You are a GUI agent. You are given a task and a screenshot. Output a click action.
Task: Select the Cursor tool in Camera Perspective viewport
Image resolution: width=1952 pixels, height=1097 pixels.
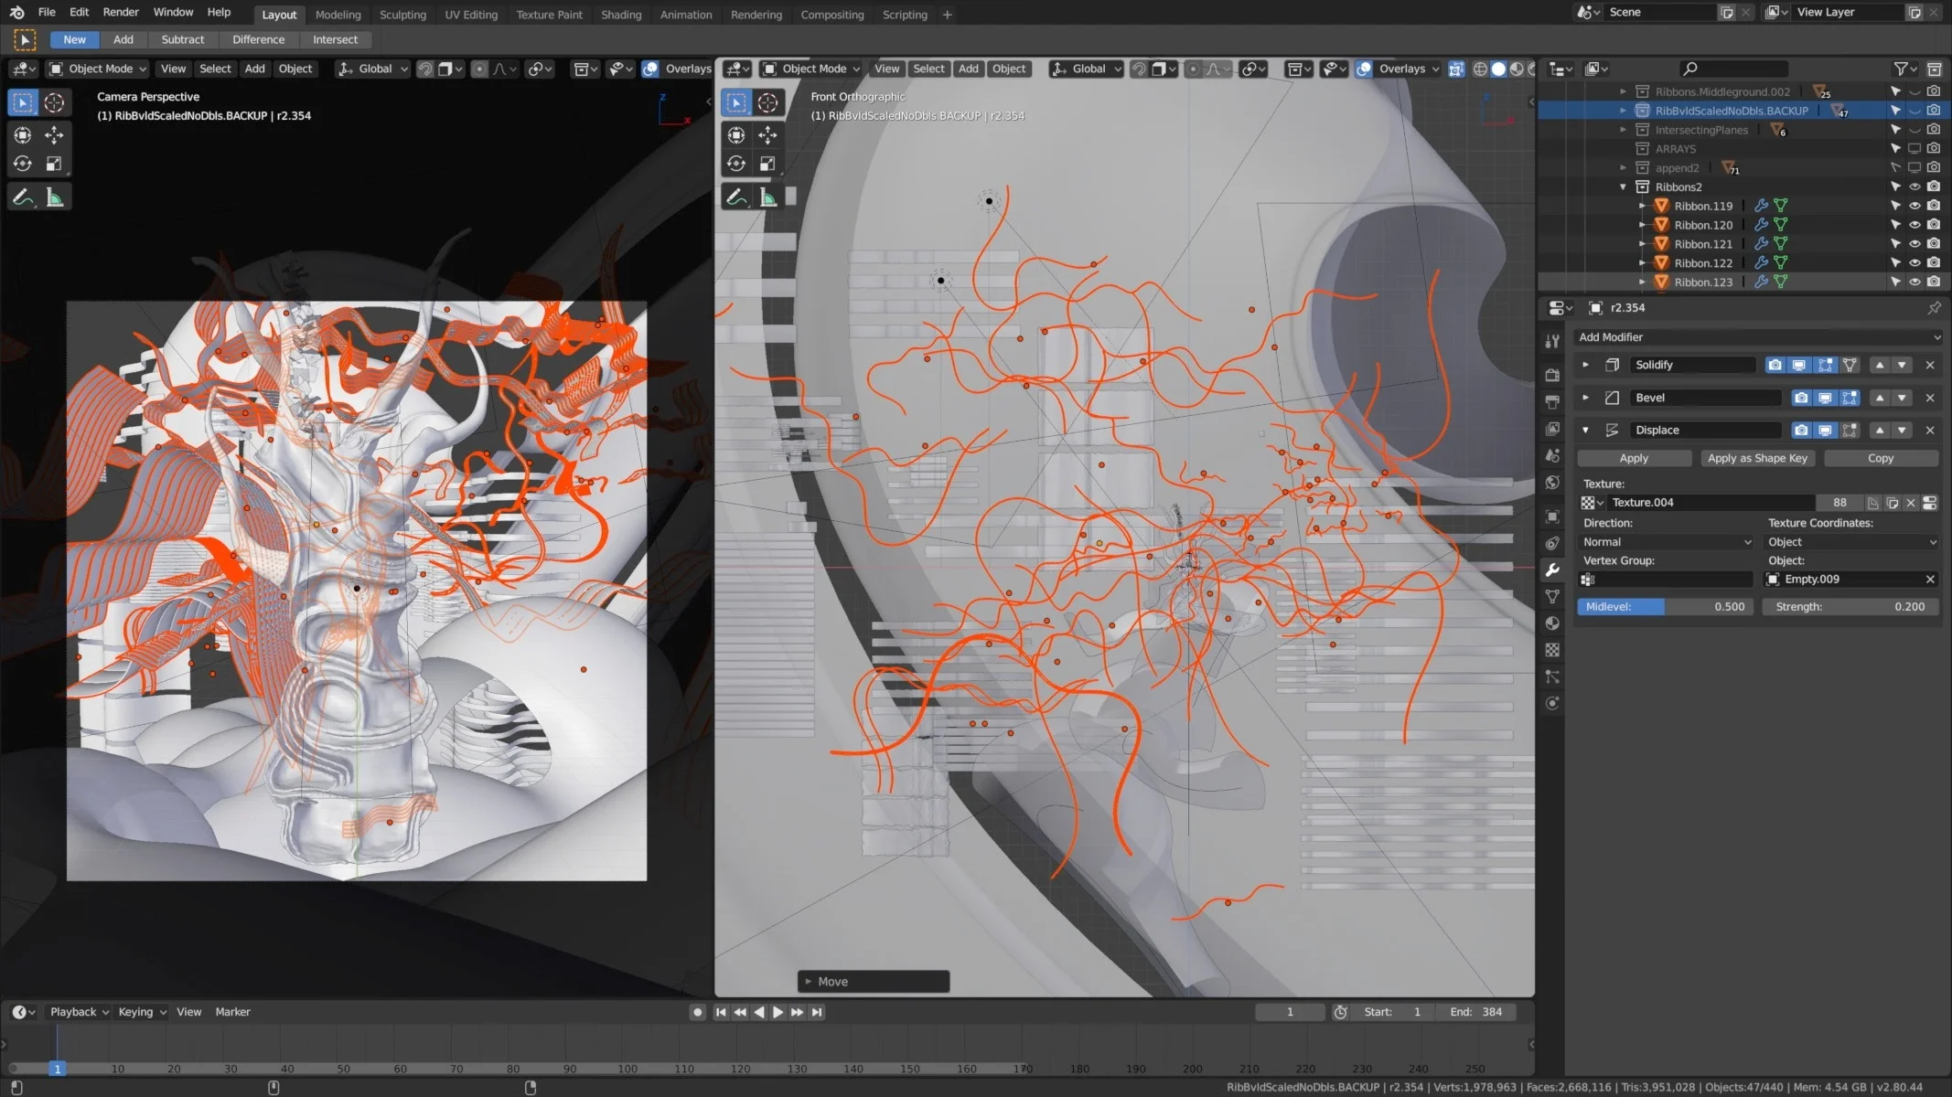click(x=54, y=103)
